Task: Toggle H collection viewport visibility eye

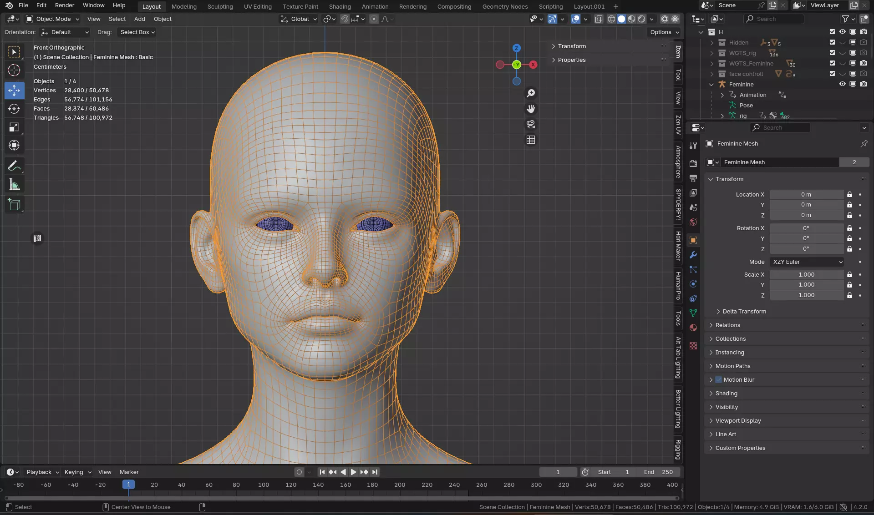Action: (842, 32)
